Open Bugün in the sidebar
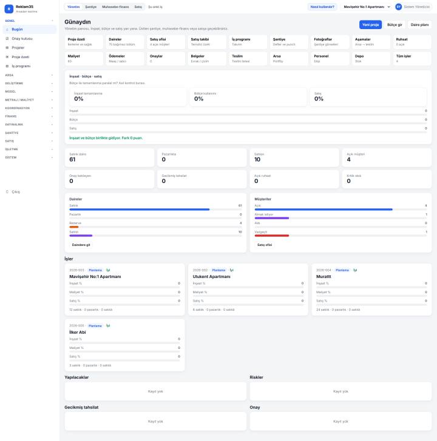 [x=30, y=29]
